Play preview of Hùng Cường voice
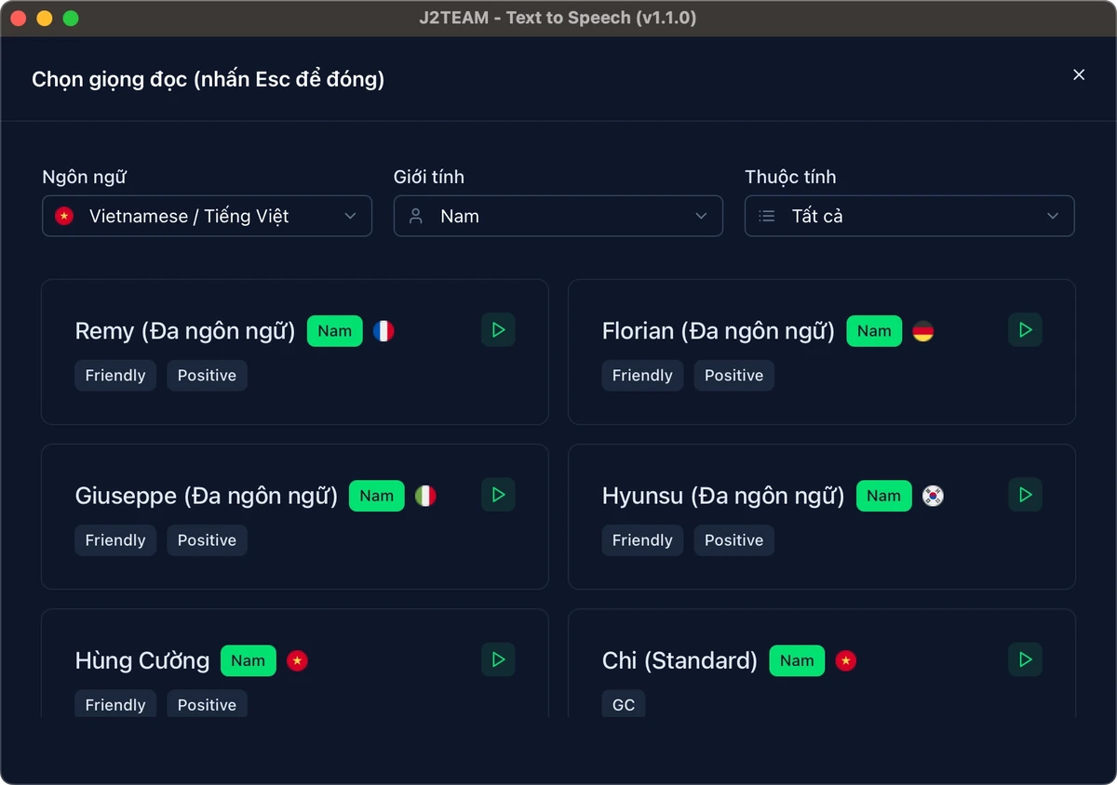 click(x=498, y=659)
